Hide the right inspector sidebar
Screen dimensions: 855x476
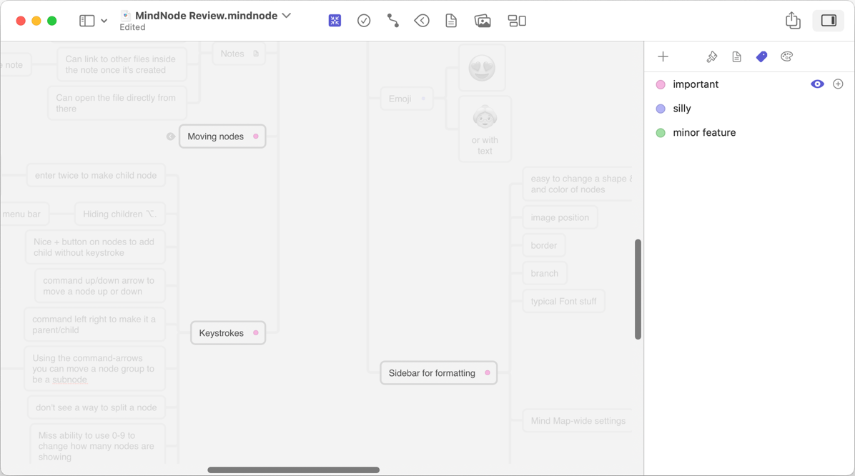click(x=829, y=21)
